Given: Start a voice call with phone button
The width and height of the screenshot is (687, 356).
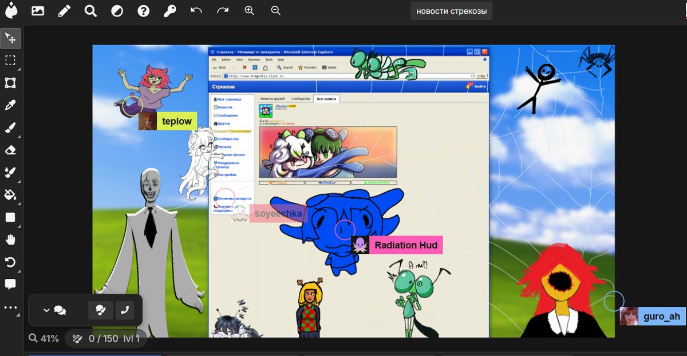Looking at the screenshot, I should [x=125, y=310].
